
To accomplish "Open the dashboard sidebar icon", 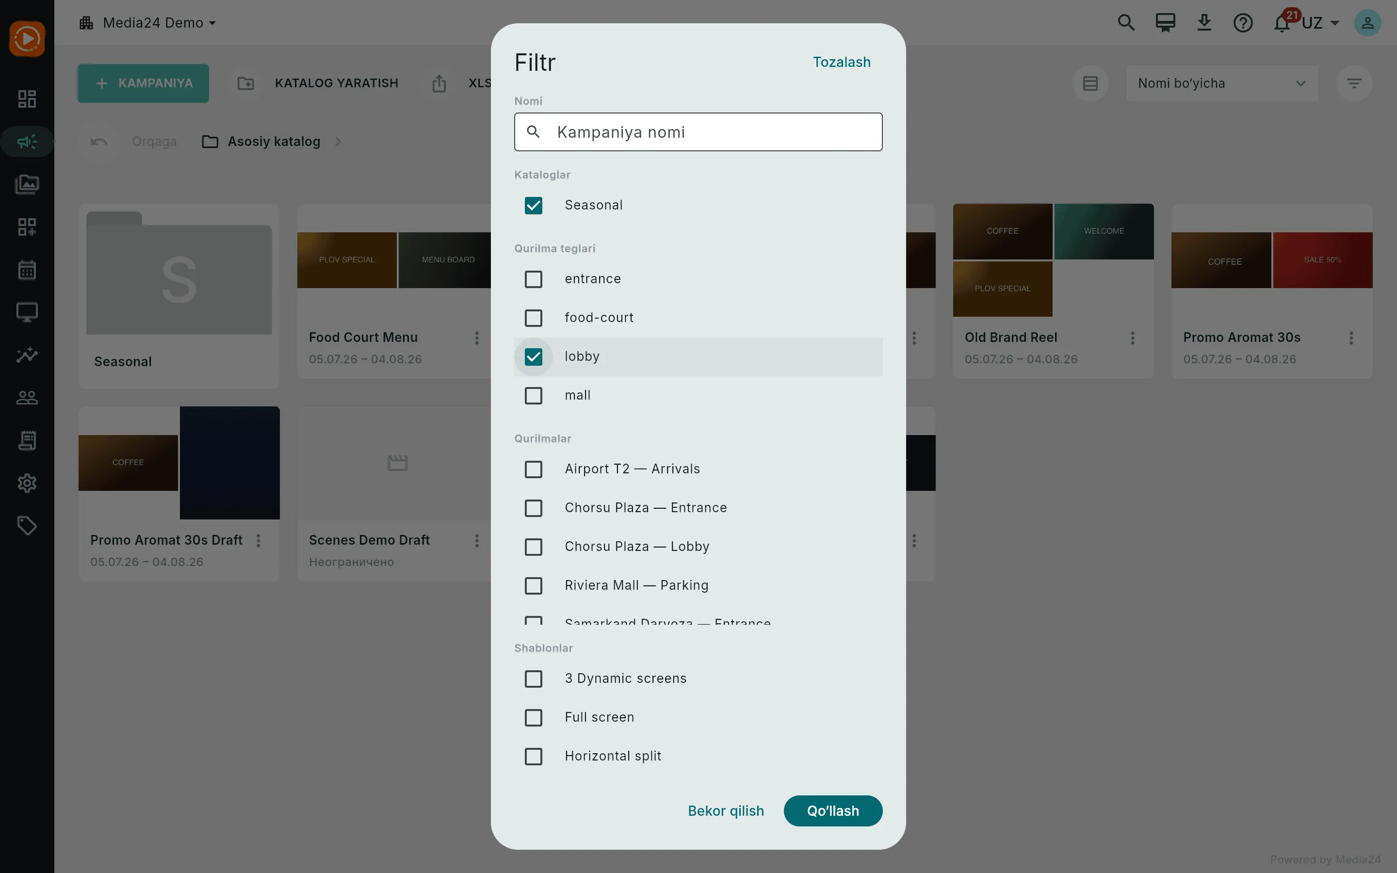I will [x=27, y=99].
